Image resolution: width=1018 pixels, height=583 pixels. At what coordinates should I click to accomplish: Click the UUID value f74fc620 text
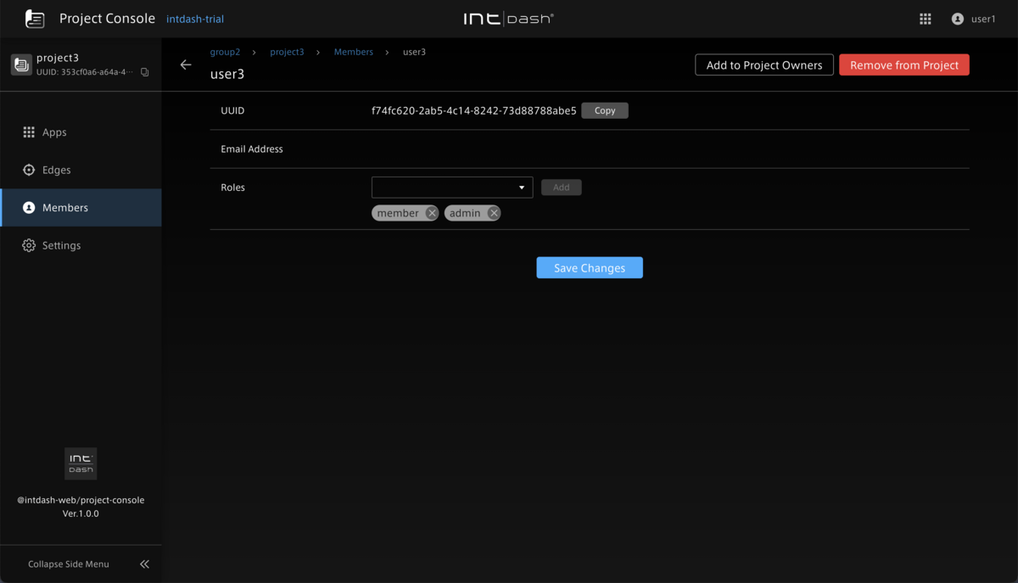pyautogui.click(x=473, y=110)
